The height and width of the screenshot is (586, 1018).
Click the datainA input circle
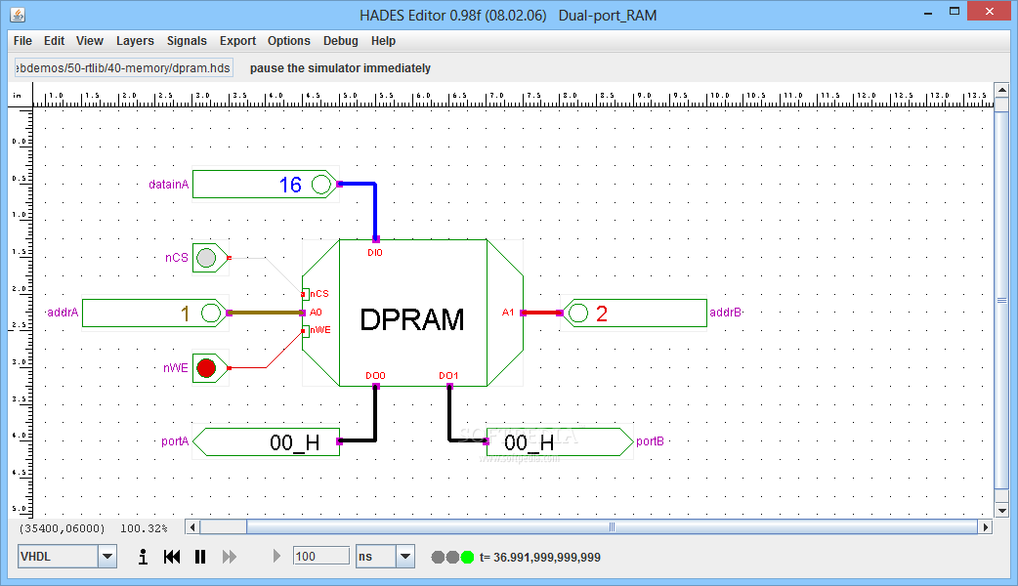(321, 185)
